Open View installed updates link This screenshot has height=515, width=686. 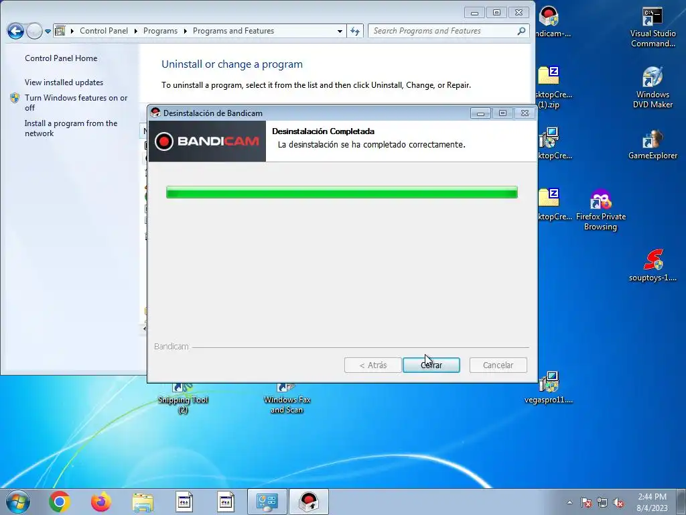pos(64,82)
